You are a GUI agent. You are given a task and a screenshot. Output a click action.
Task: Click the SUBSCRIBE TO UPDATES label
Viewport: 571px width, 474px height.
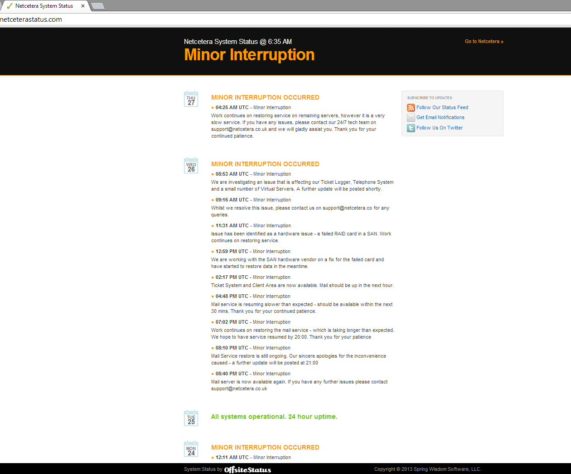[430, 98]
